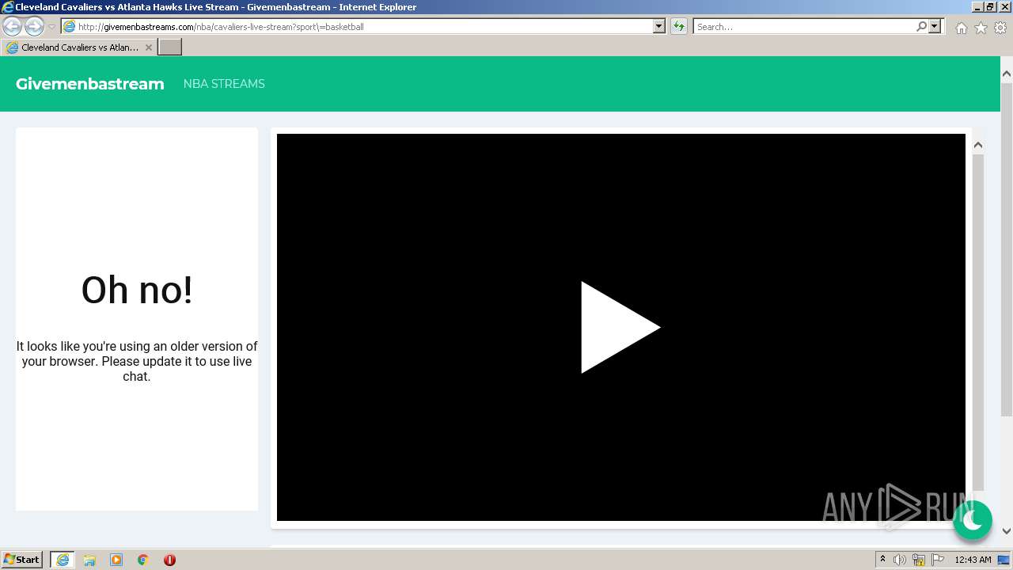This screenshot has width=1013, height=570.
Task: Open volume speaker tray icon
Action: point(900,560)
